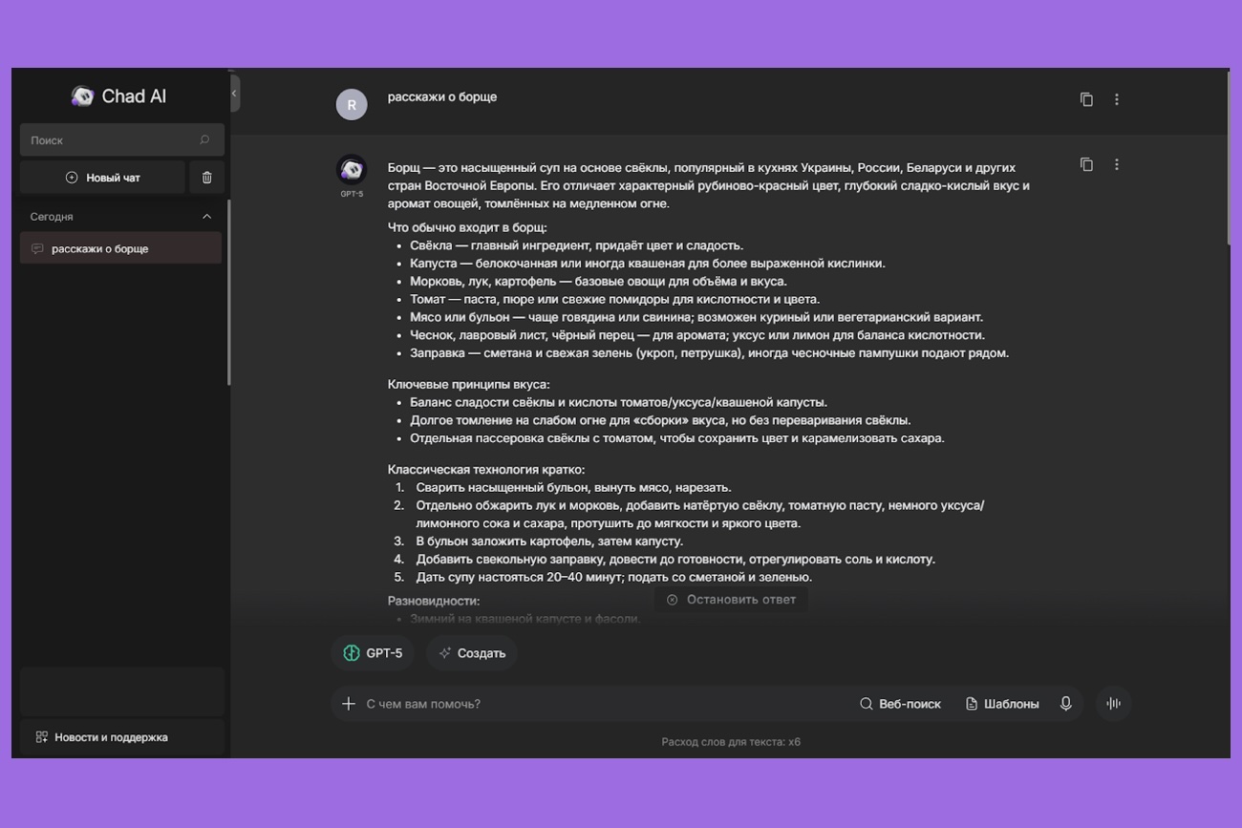
Task: Collapse the "Сегодня" chat group
Action: 206,217
